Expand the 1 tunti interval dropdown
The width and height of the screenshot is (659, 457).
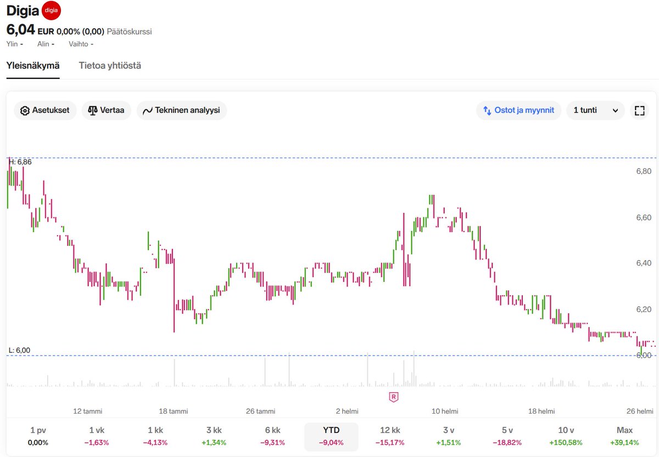tap(595, 110)
